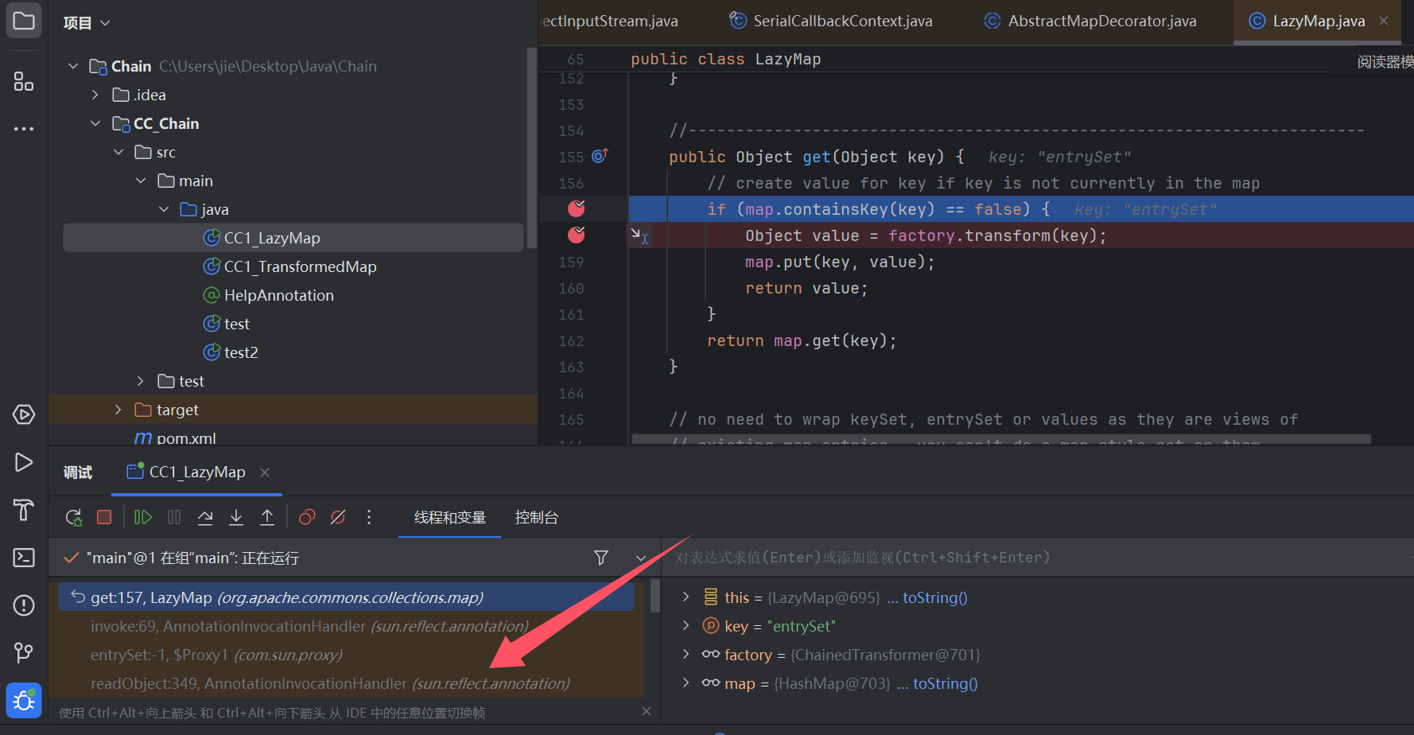Open the Project tool window folder icon

point(24,21)
